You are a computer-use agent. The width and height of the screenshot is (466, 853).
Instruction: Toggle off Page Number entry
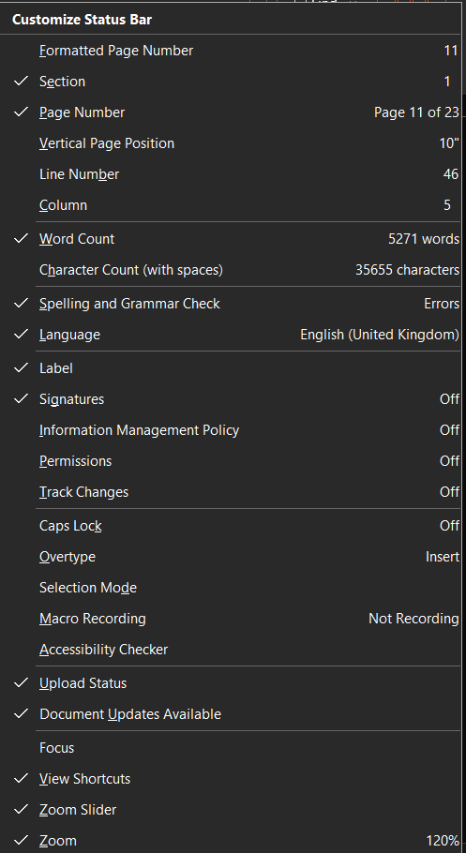tap(231, 112)
